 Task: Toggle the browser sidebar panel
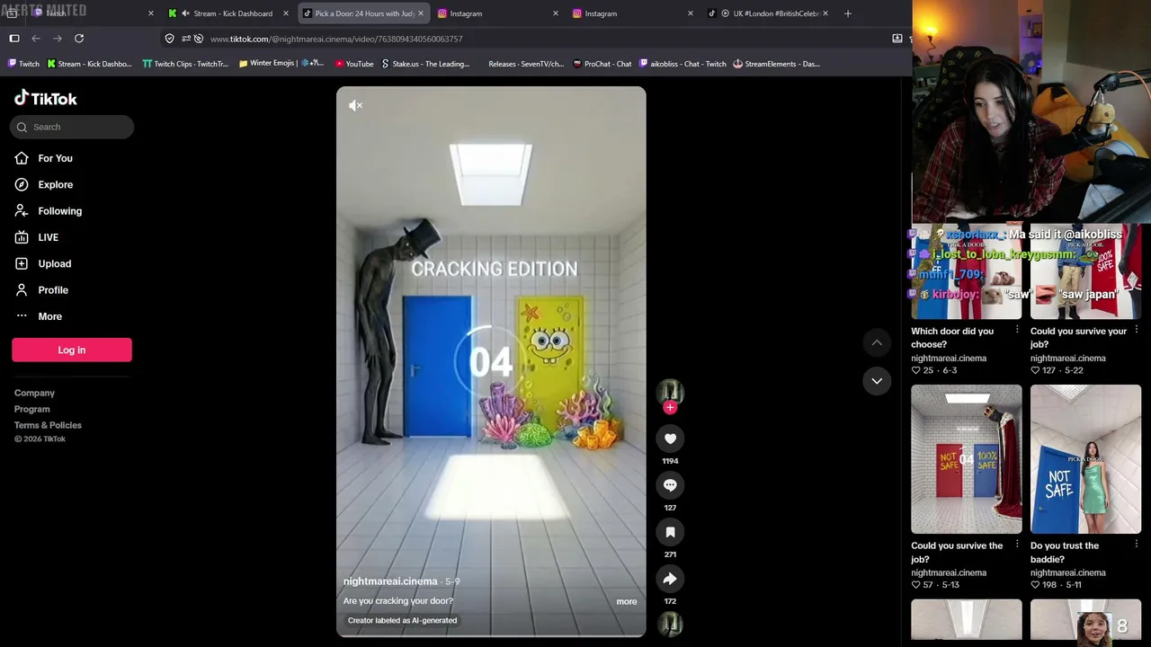[14, 39]
